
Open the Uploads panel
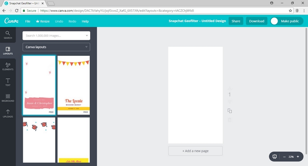pyautogui.click(x=8, y=114)
